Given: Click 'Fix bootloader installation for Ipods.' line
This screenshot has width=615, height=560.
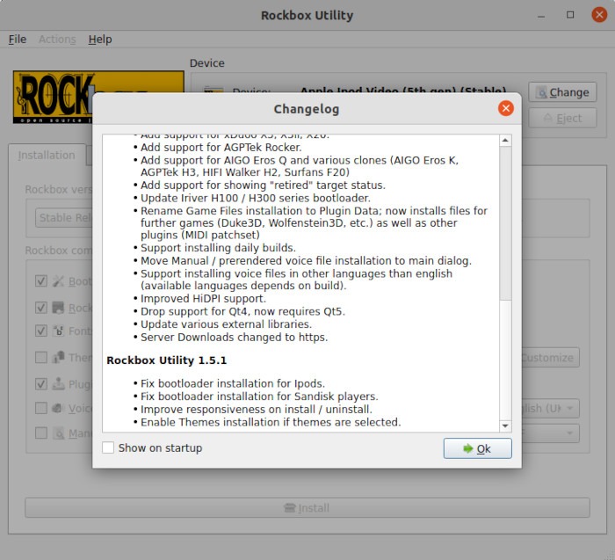Looking at the screenshot, I should click(x=233, y=383).
